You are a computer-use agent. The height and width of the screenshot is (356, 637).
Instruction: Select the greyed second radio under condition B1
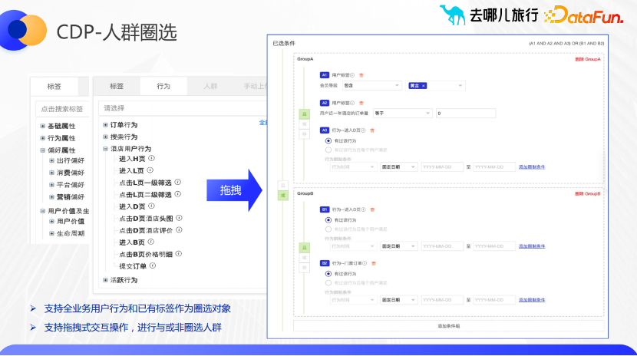pos(328,229)
